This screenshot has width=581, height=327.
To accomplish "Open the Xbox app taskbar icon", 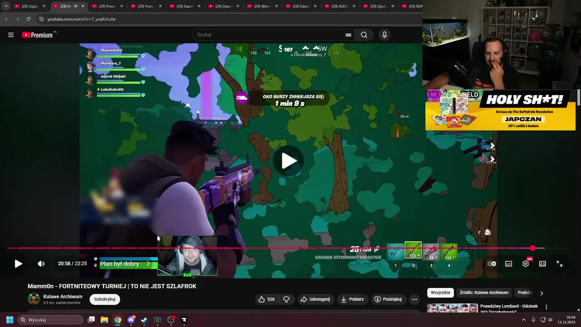I will (x=158, y=320).
